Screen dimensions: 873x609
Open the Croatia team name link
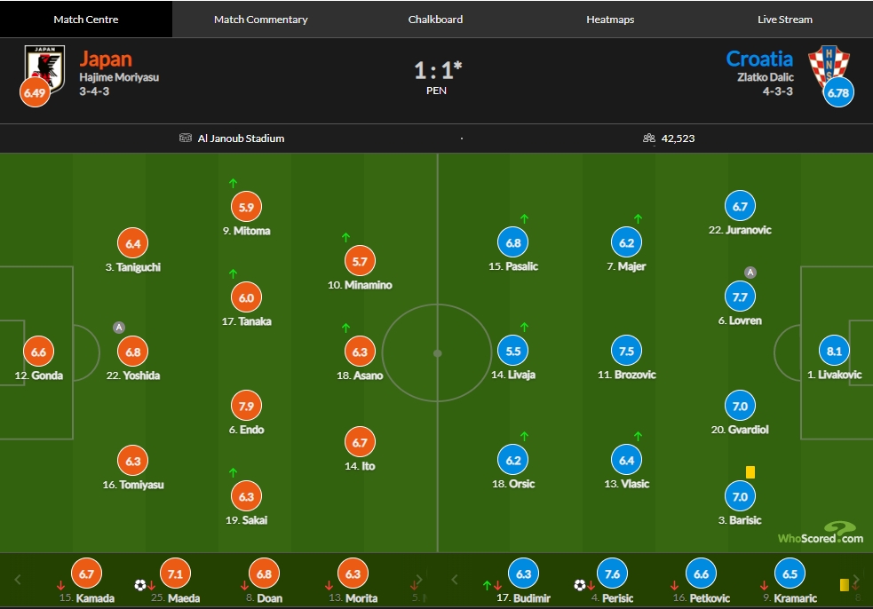point(759,59)
